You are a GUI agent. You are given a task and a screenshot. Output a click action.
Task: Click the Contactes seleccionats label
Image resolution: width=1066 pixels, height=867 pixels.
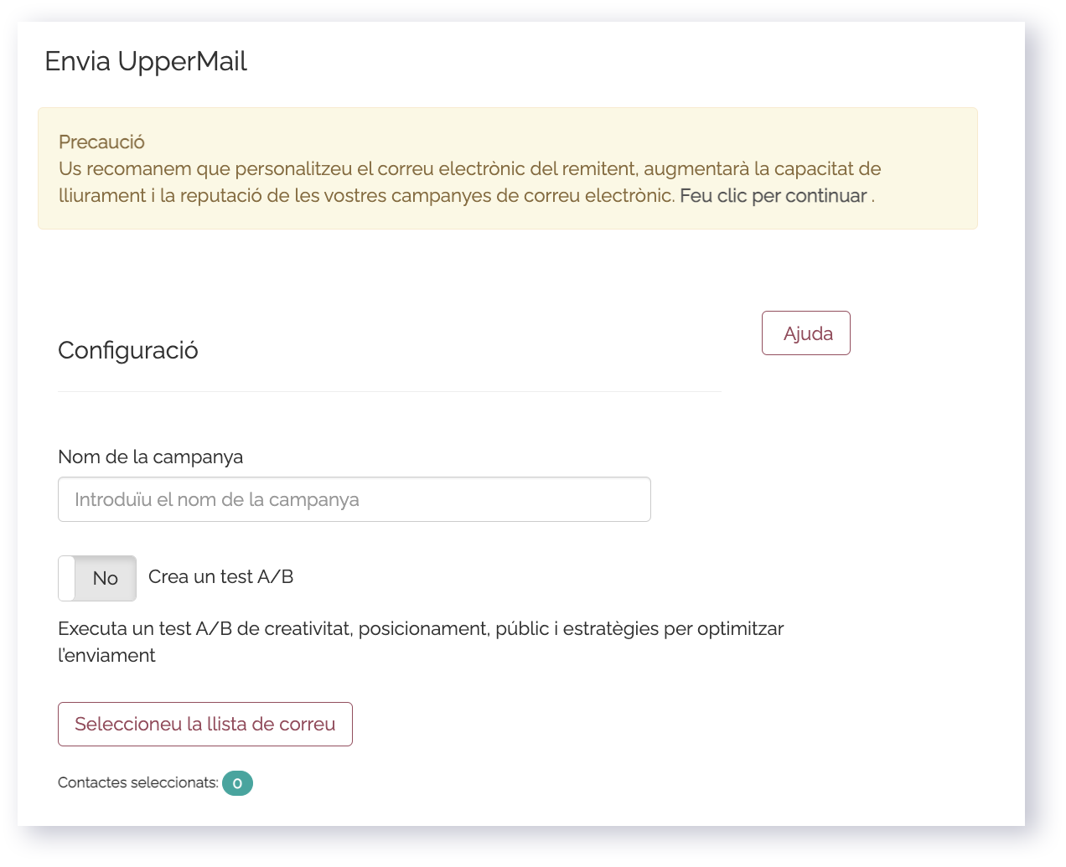click(138, 782)
